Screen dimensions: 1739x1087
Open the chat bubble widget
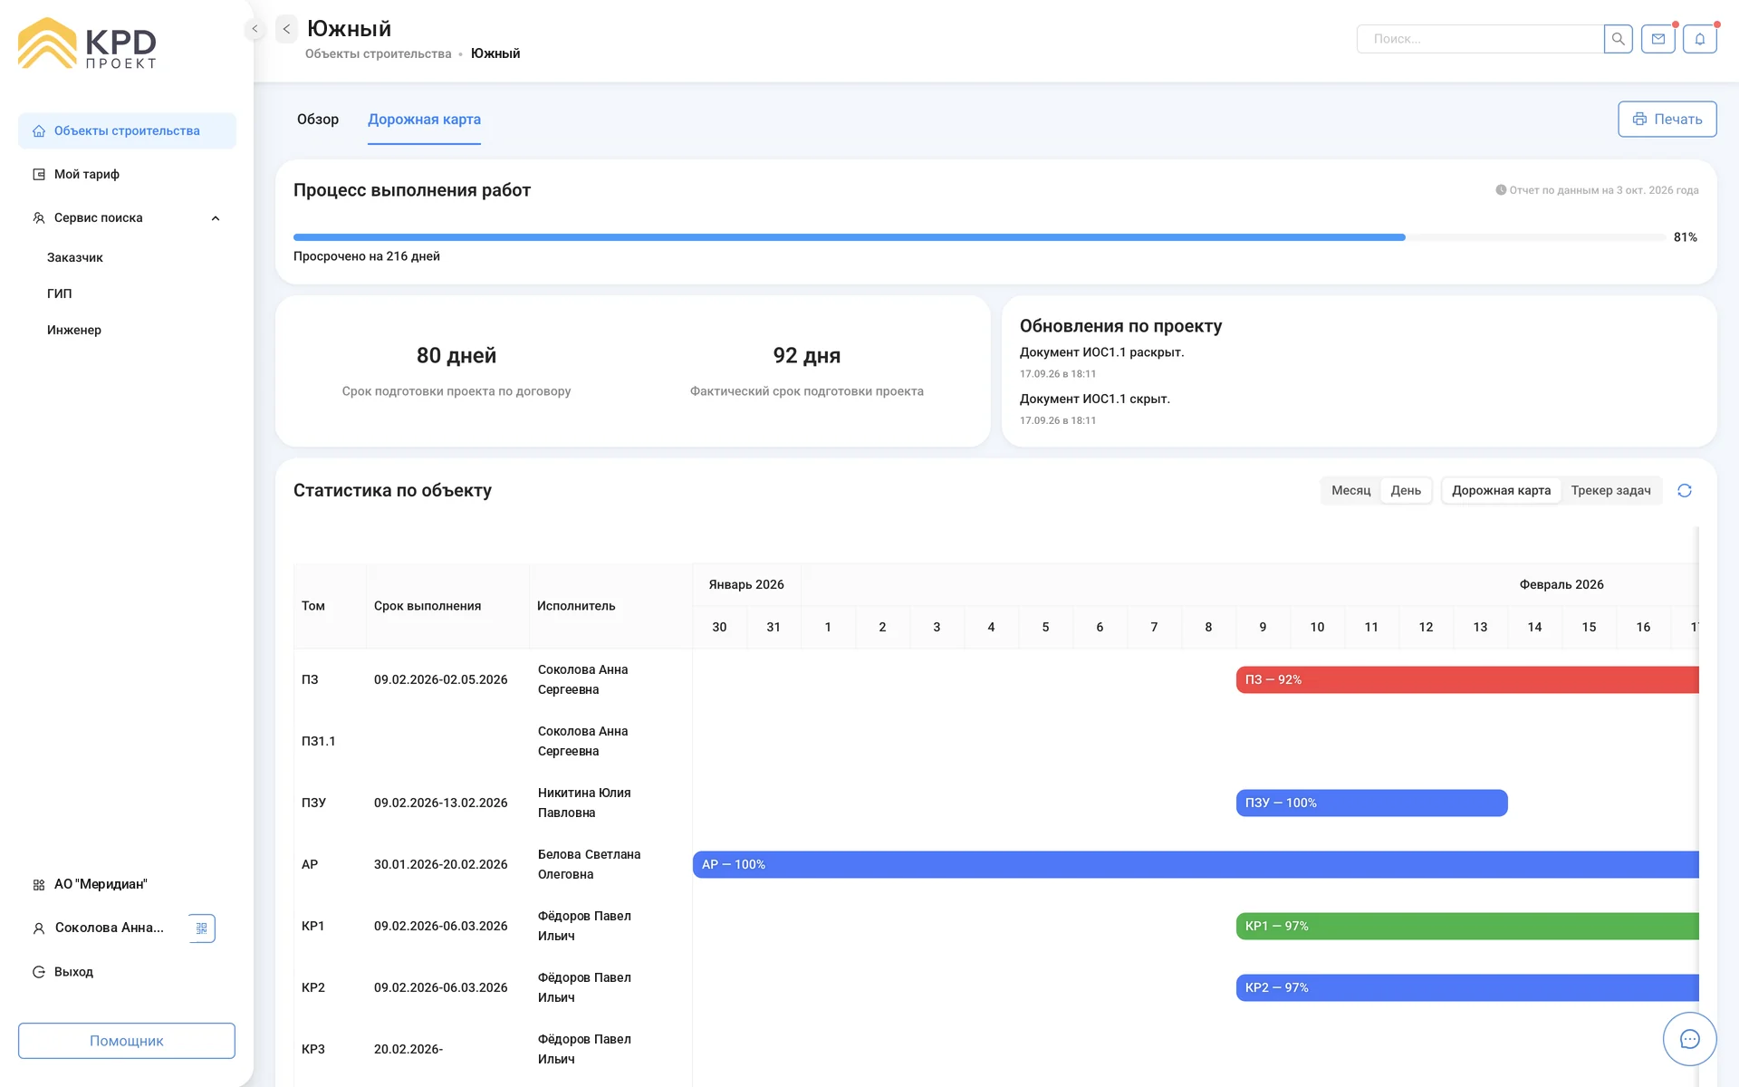click(x=1690, y=1039)
